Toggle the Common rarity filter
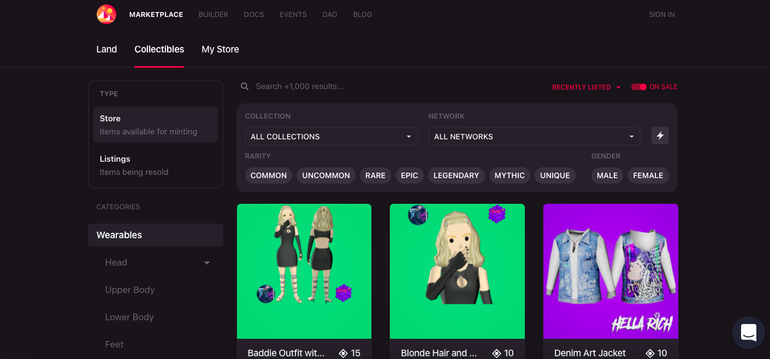This screenshot has width=770, height=359. pos(269,175)
